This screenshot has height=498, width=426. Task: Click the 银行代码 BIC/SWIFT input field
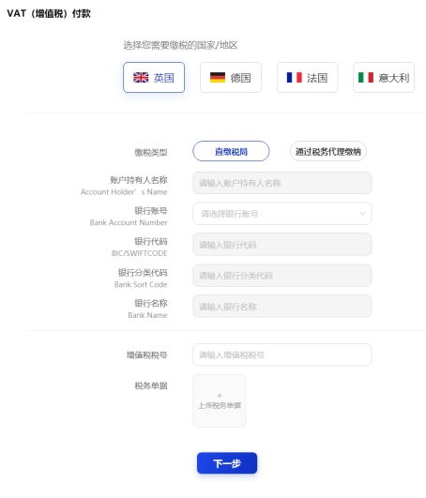pos(282,245)
